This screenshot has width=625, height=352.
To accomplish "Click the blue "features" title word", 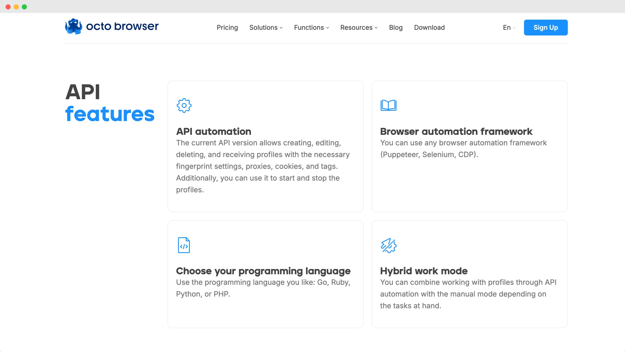I will (x=110, y=114).
